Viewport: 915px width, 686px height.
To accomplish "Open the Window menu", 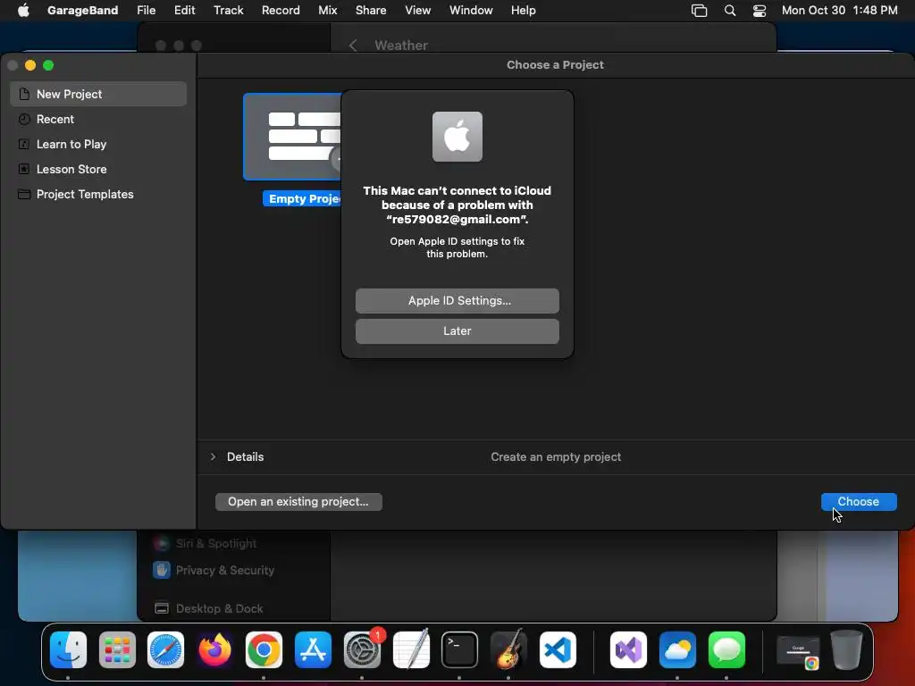I will 470,10.
